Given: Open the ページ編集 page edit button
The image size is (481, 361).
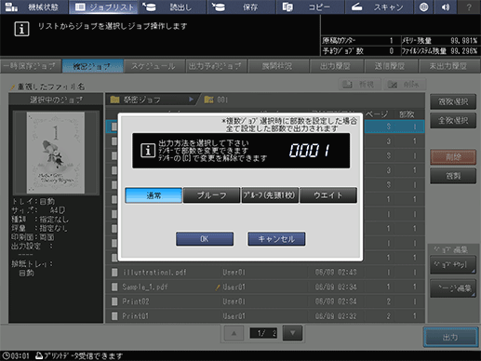Looking at the screenshot, I should tap(453, 288).
